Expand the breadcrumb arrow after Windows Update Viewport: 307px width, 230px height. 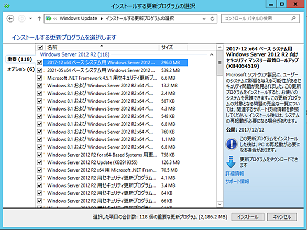[x=102, y=19]
